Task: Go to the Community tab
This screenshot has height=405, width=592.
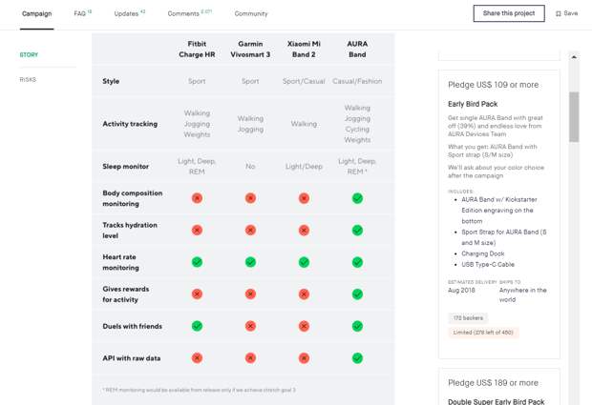Action: [251, 13]
